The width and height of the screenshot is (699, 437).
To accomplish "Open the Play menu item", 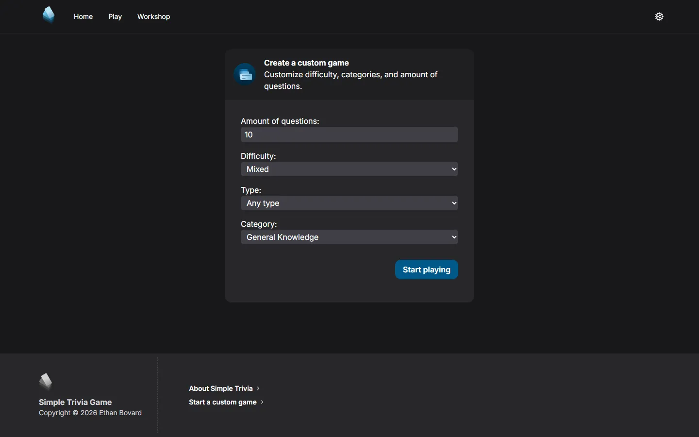I will (115, 17).
